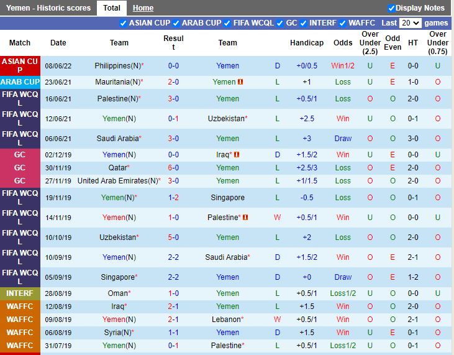Disable the FIFA WCQL filter checkbox

point(227,23)
